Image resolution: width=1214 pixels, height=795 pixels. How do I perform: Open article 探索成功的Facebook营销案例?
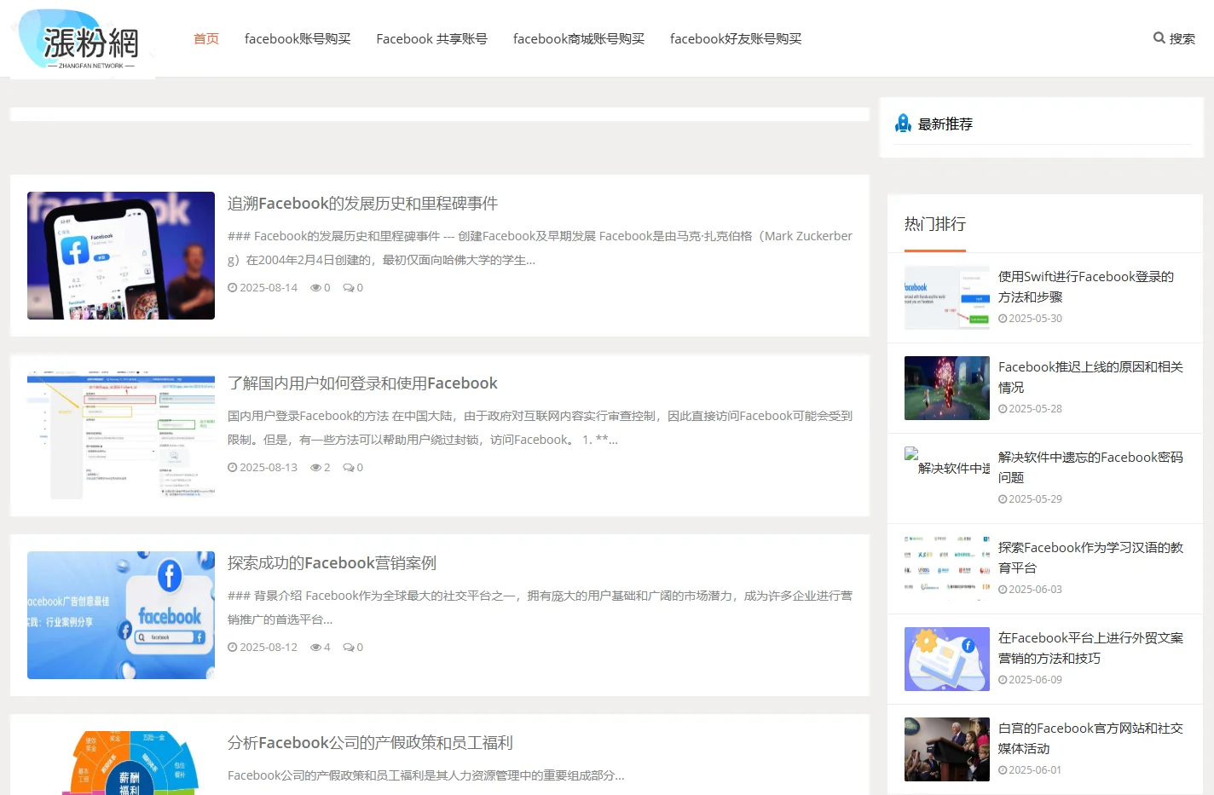[332, 563]
